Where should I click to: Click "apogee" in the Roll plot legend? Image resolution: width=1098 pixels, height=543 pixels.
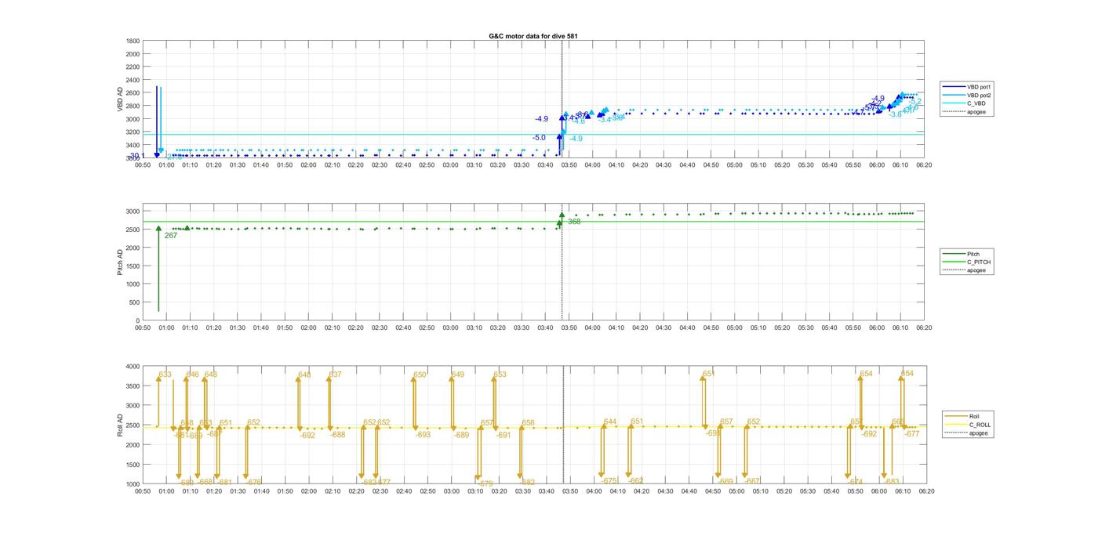pos(978,433)
